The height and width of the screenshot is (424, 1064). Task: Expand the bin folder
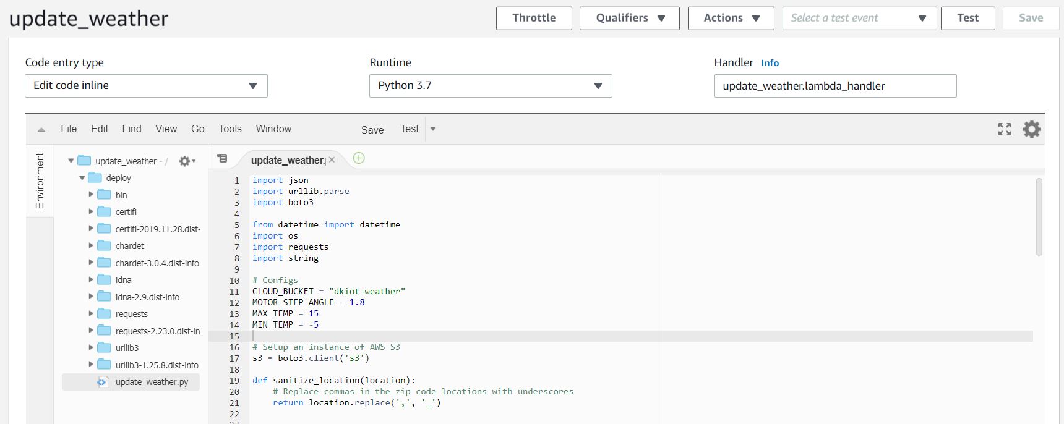pos(91,195)
